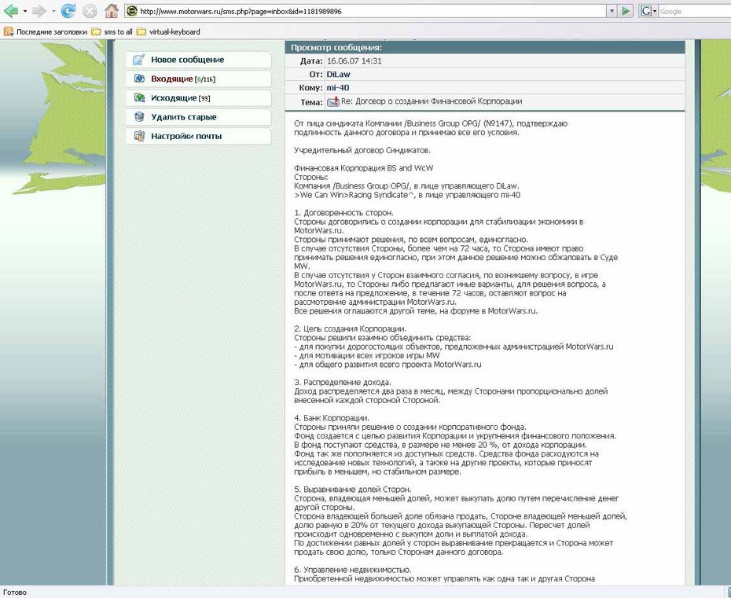731x598 pixels.
Task: Open the Исходящие sent folder
Action: pyautogui.click(x=174, y=98)
